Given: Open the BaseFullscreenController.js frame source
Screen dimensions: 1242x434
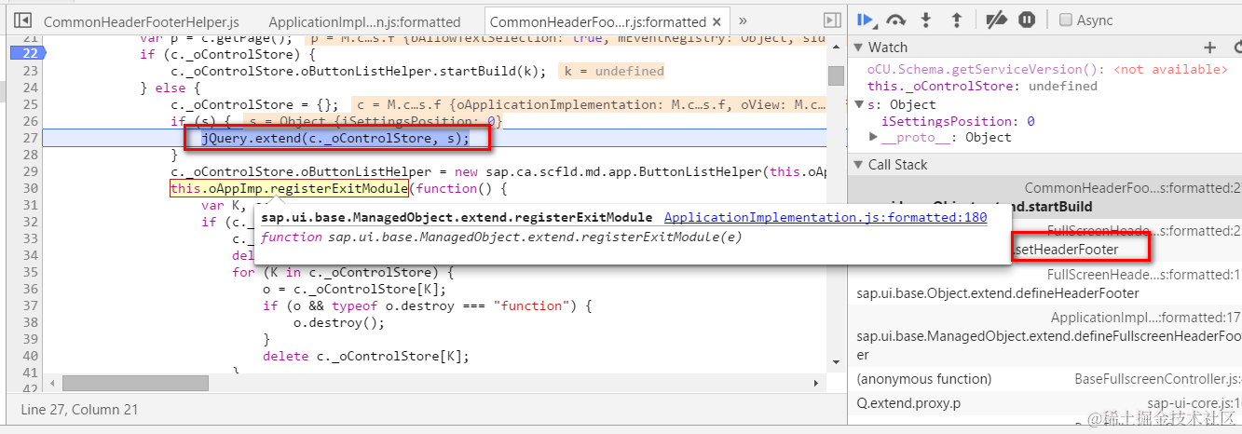Looking at the screenshot, I should (x=1157, y=379).
